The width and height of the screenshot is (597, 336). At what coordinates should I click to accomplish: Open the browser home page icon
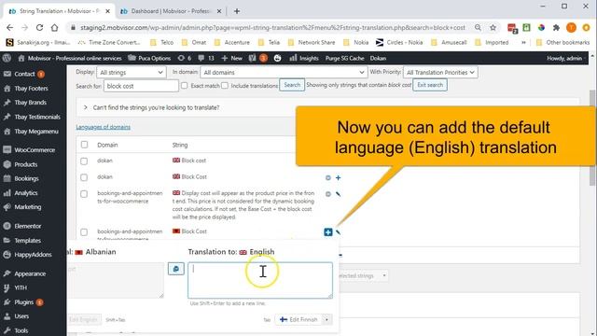click(54, 27)
